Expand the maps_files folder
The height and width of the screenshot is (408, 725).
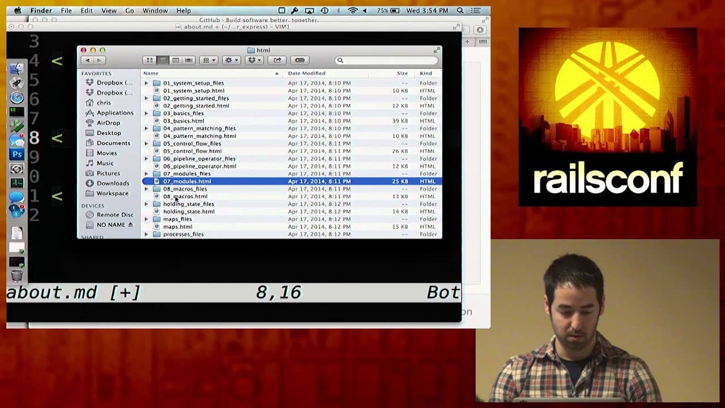(146, 219)
